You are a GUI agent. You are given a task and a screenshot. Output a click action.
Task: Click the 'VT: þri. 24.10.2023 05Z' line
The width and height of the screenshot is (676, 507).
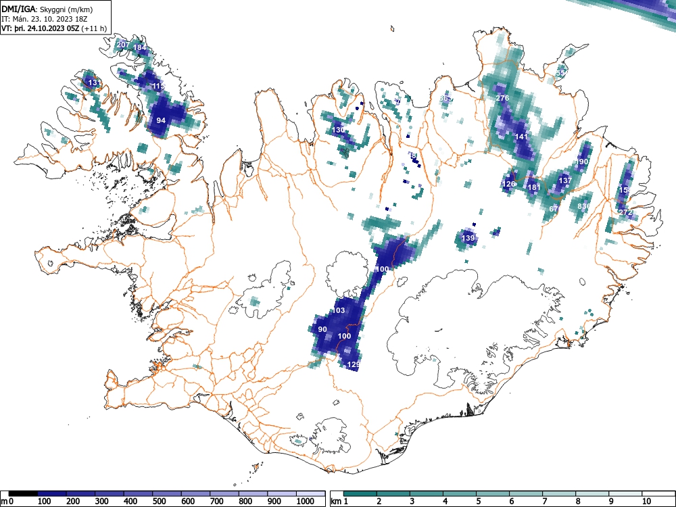(40, 28)
